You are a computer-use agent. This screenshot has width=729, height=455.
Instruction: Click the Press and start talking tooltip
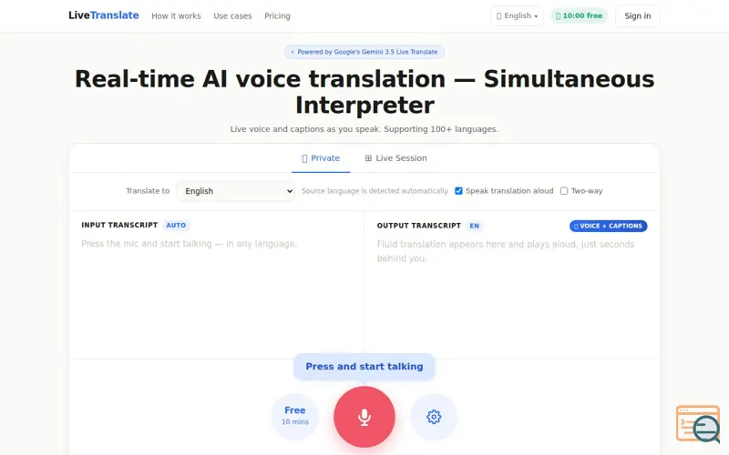[364, 367]
